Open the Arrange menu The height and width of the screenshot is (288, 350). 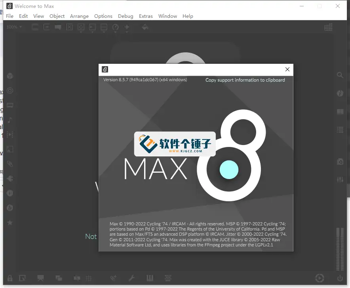(79, 16)
